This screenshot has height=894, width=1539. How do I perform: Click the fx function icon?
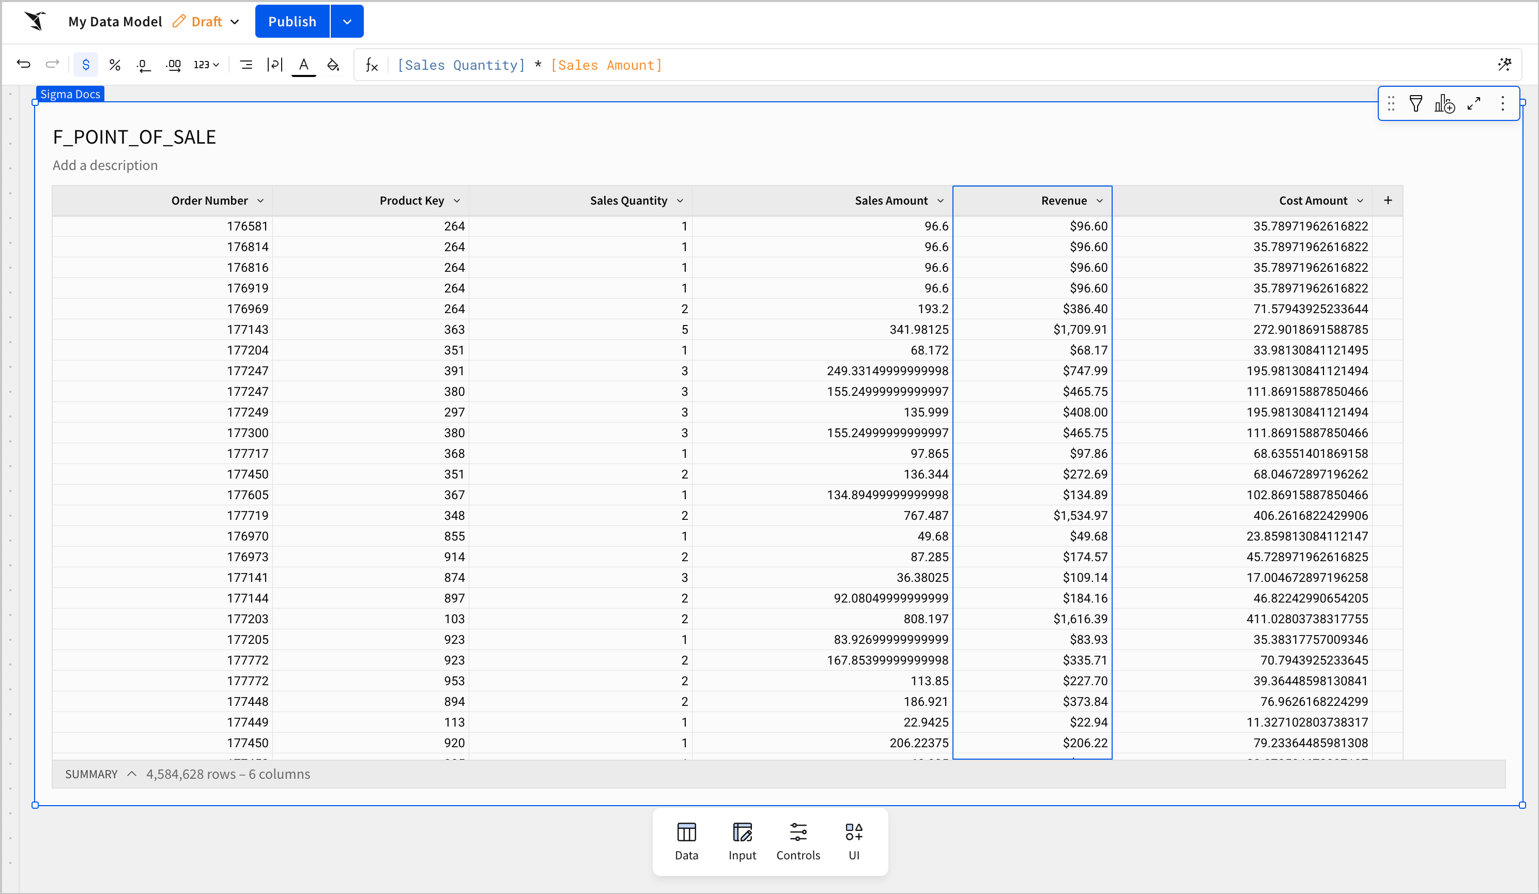372,65
